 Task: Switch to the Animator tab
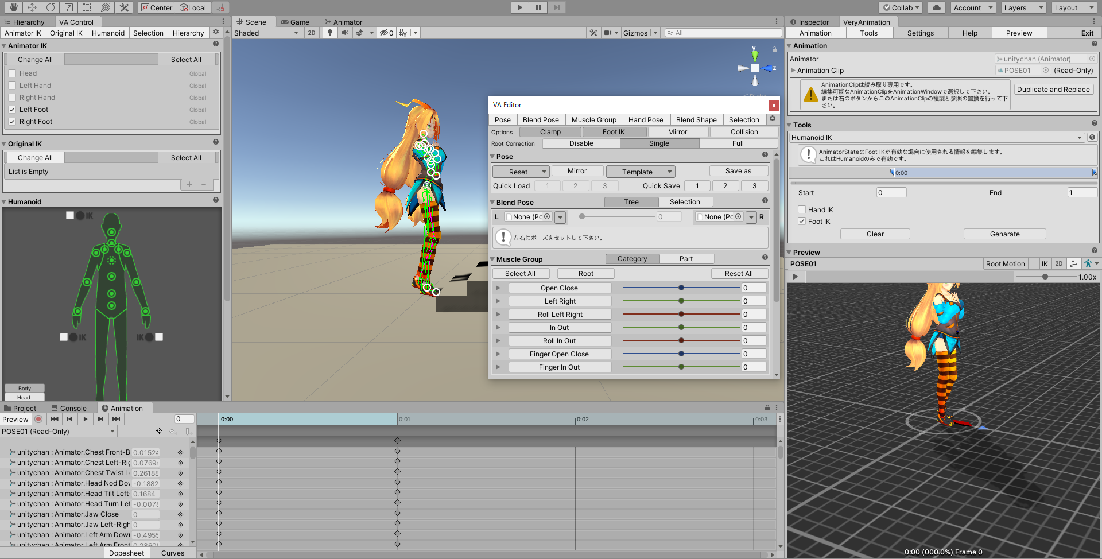point(343,22)
